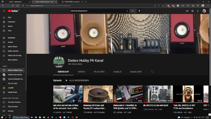Open the browser three-dot settings menu
211x119 pixels.
208,6
